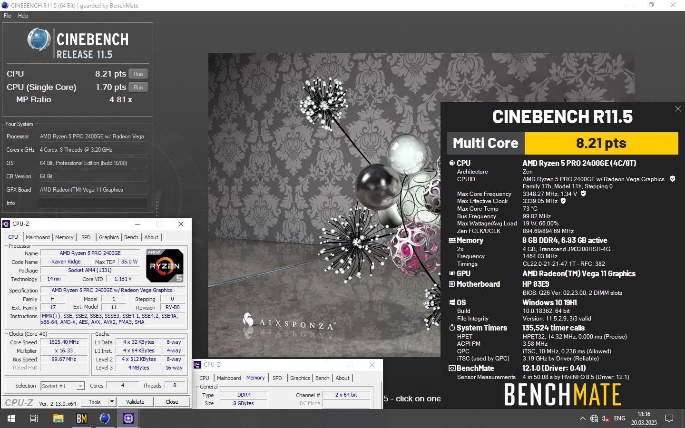Viewport: 685px width, 428px height.
Task: Switch to Memory tab in front CPU-Z
Action: (64, 237)
